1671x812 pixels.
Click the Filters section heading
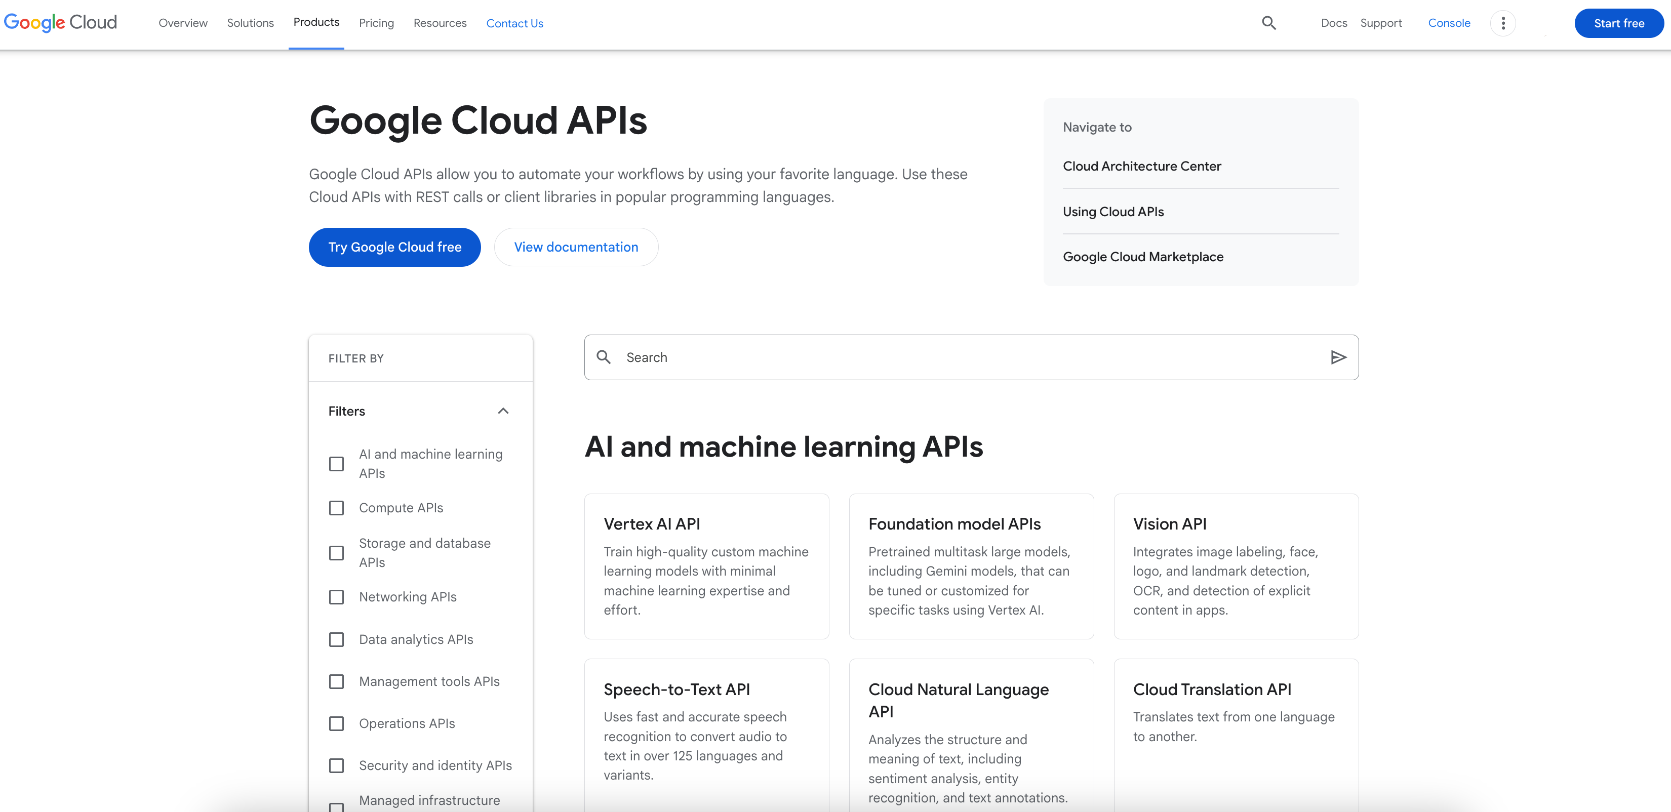[346, 411]
